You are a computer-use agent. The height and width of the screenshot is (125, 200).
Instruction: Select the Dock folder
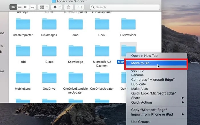(x=102, y=24)
